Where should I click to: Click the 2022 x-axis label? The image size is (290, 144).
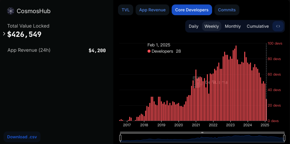click(213, 125)
